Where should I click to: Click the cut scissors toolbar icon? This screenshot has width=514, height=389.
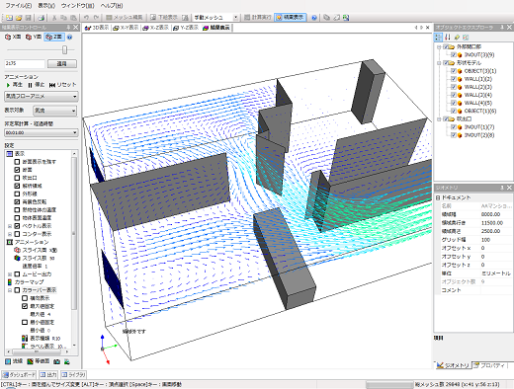click(x=54, y=18)
